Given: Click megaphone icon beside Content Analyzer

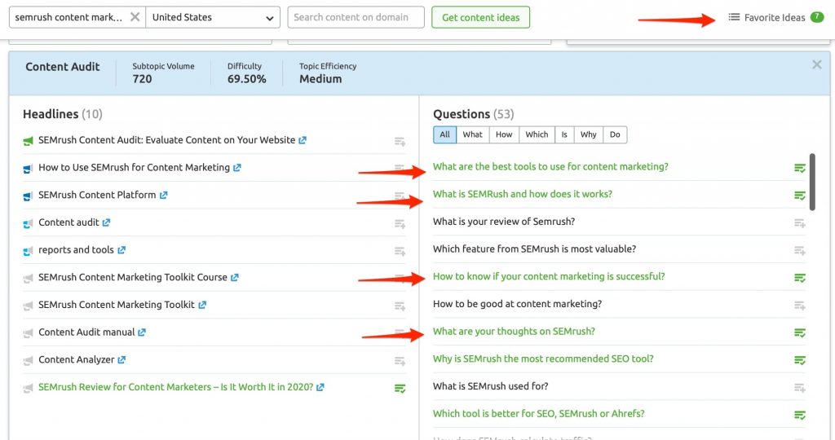Looking at the screenshot, I should (29, 361).
